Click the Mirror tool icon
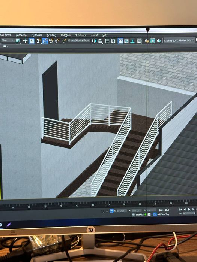The image size is (197, 262). [94, 41]
